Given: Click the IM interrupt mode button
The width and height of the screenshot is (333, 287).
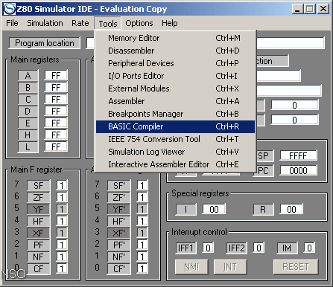Looking at the screenshot, I should tap(287, 248).
